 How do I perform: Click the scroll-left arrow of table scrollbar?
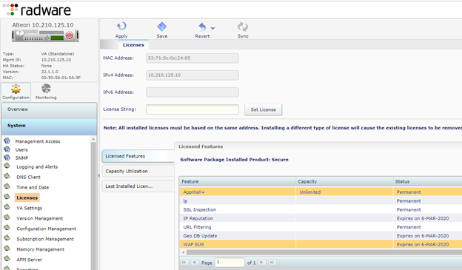(183, 252)
